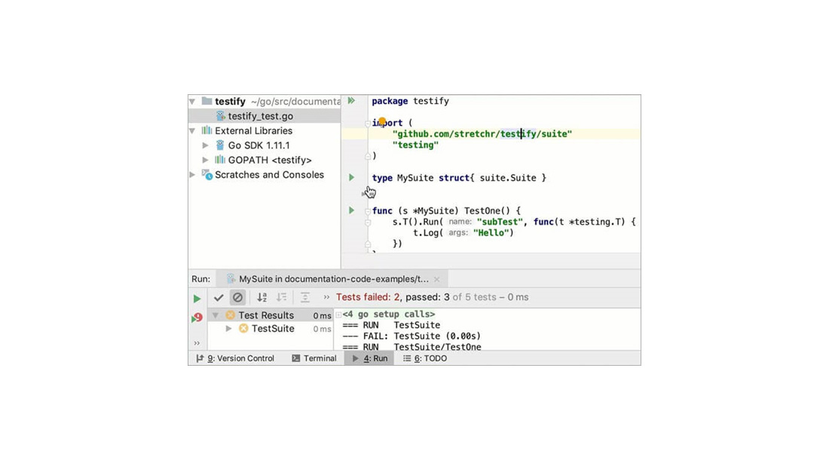Expand the Go SDK 1.11.1 node
Image resolution: width=829 pixels, height=460 pixels.
click(204, 145)
